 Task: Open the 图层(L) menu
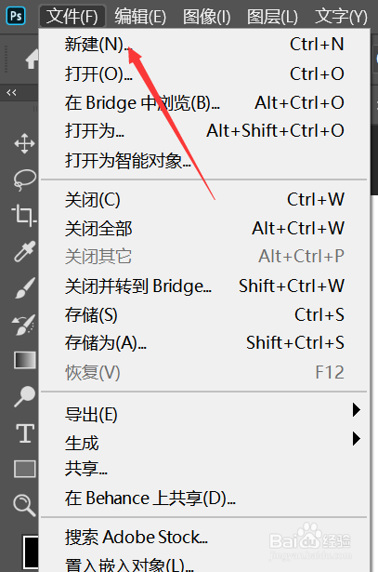point(272,17)
